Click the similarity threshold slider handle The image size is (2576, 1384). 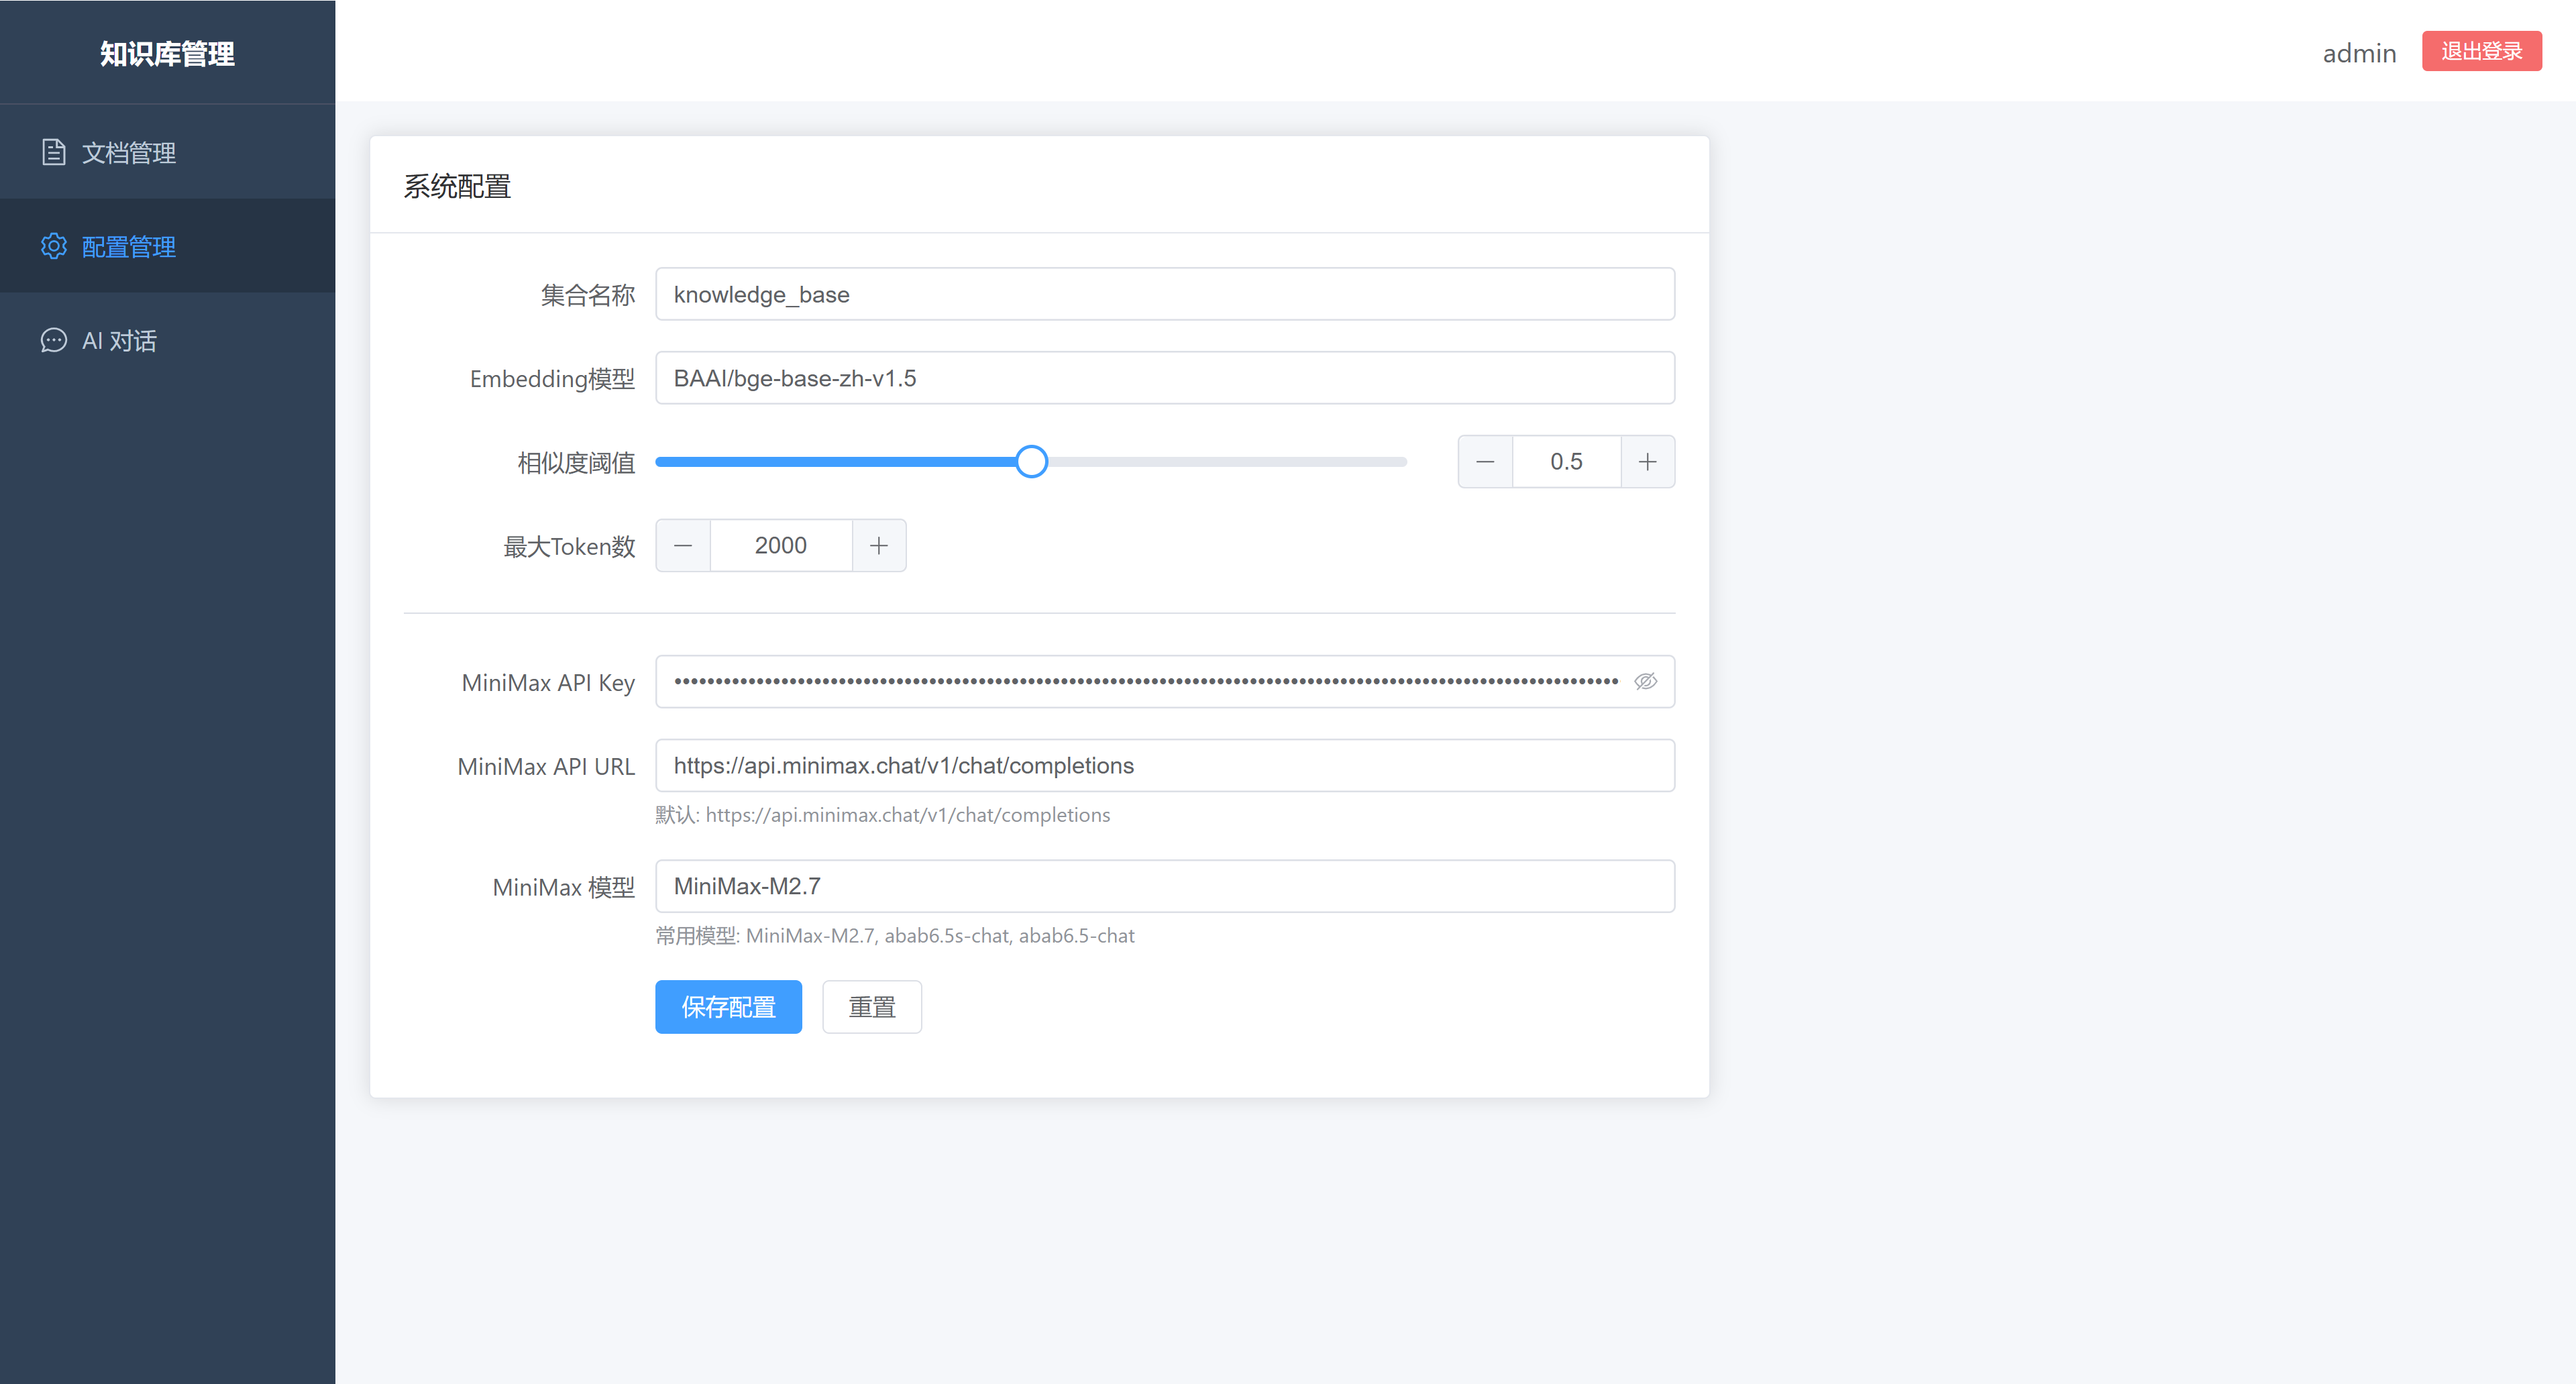(x=1031, y=462)
